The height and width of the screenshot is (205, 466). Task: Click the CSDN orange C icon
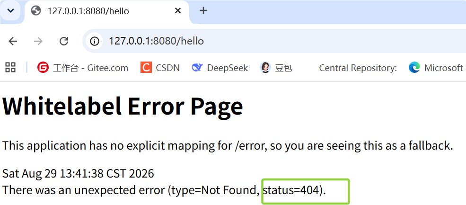click(146, 68)
